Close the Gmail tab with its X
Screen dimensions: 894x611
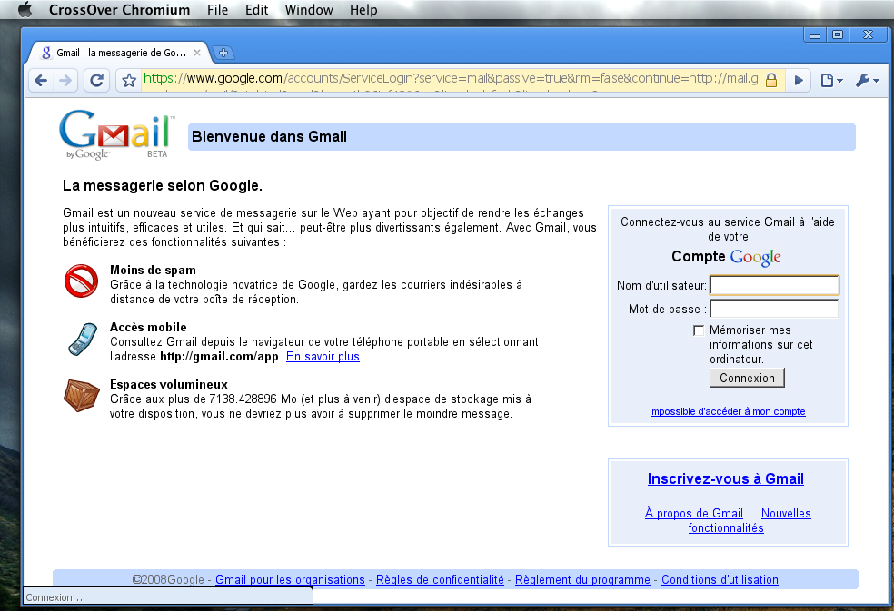click(197, 53)
